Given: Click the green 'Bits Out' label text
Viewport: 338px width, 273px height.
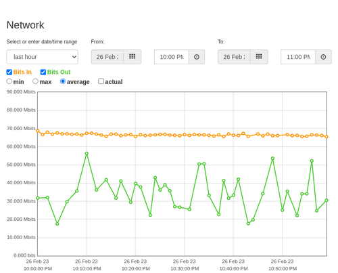Looking at the screenshot, I should coord(59,72).
